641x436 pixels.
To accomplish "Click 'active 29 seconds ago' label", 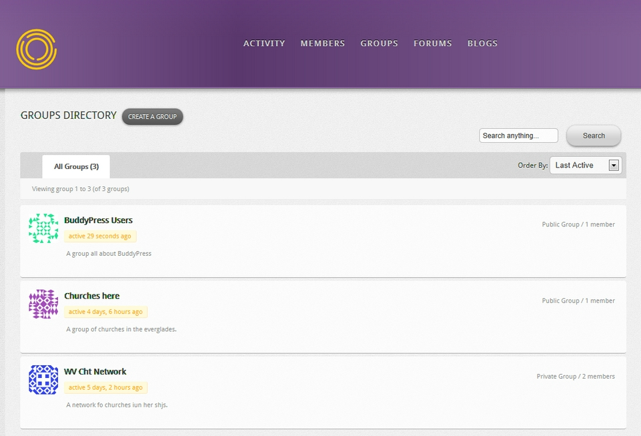I will tap(100, 236).
